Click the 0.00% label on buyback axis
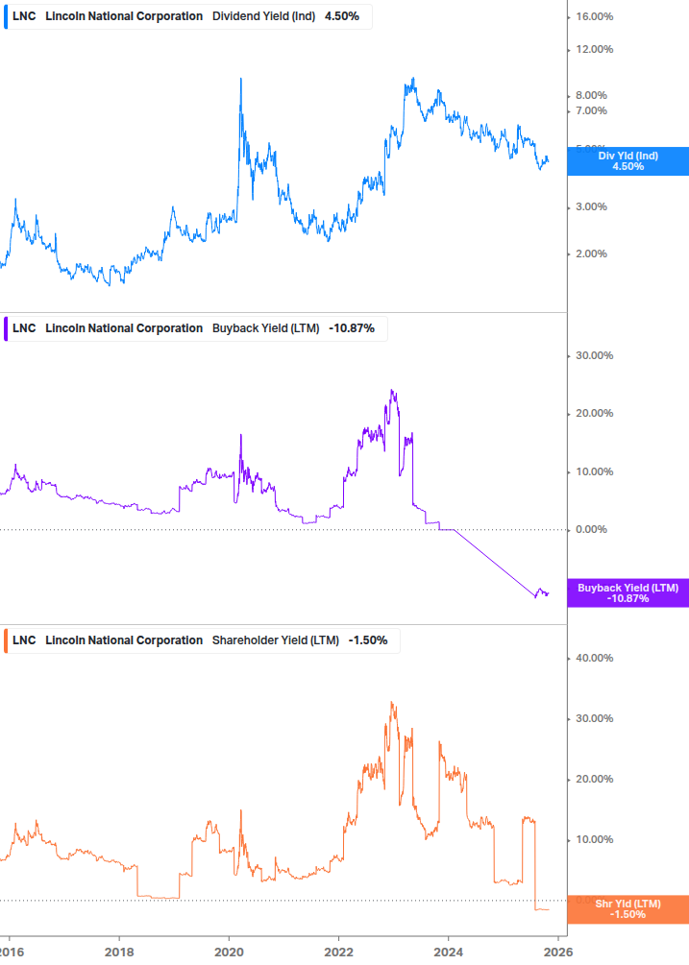The width and height of the screenshot is (689, 965). point(591,529)
